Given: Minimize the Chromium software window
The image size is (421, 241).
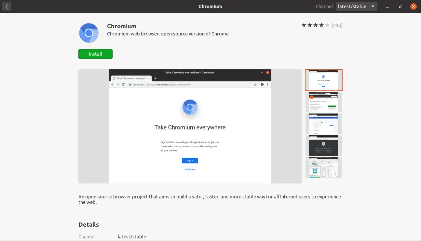Looking at the screenshot, I should [x=387, y=7].
